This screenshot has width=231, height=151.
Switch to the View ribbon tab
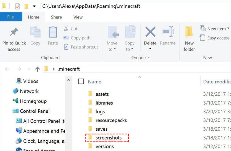[x=78, y=17]
